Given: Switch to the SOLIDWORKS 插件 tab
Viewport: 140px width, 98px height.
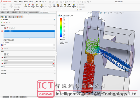Looking at the screenshot, I should 34,12.
